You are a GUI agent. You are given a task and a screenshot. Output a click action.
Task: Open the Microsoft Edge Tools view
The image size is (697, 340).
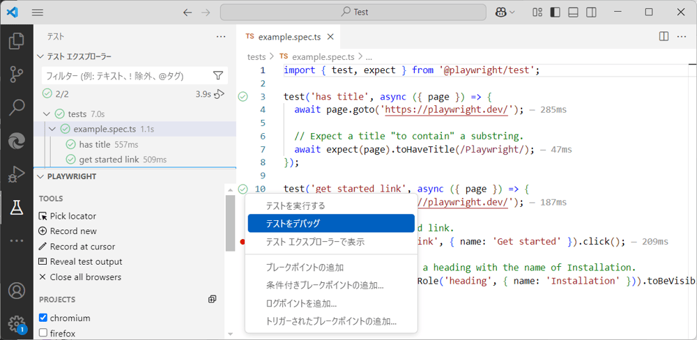(17, 141)
